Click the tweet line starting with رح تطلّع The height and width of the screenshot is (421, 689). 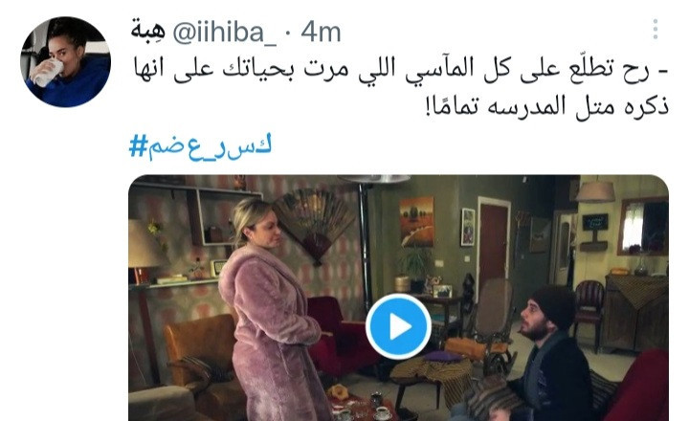(401, 70)
